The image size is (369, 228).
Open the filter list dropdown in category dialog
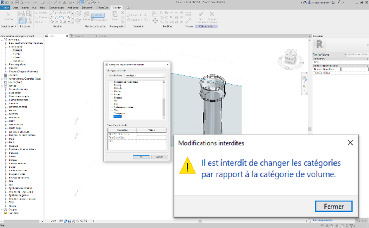click(163, 75)
